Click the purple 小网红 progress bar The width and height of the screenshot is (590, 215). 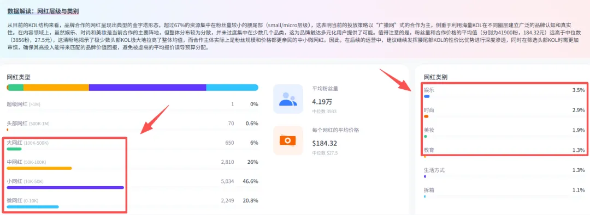point(66,187)
